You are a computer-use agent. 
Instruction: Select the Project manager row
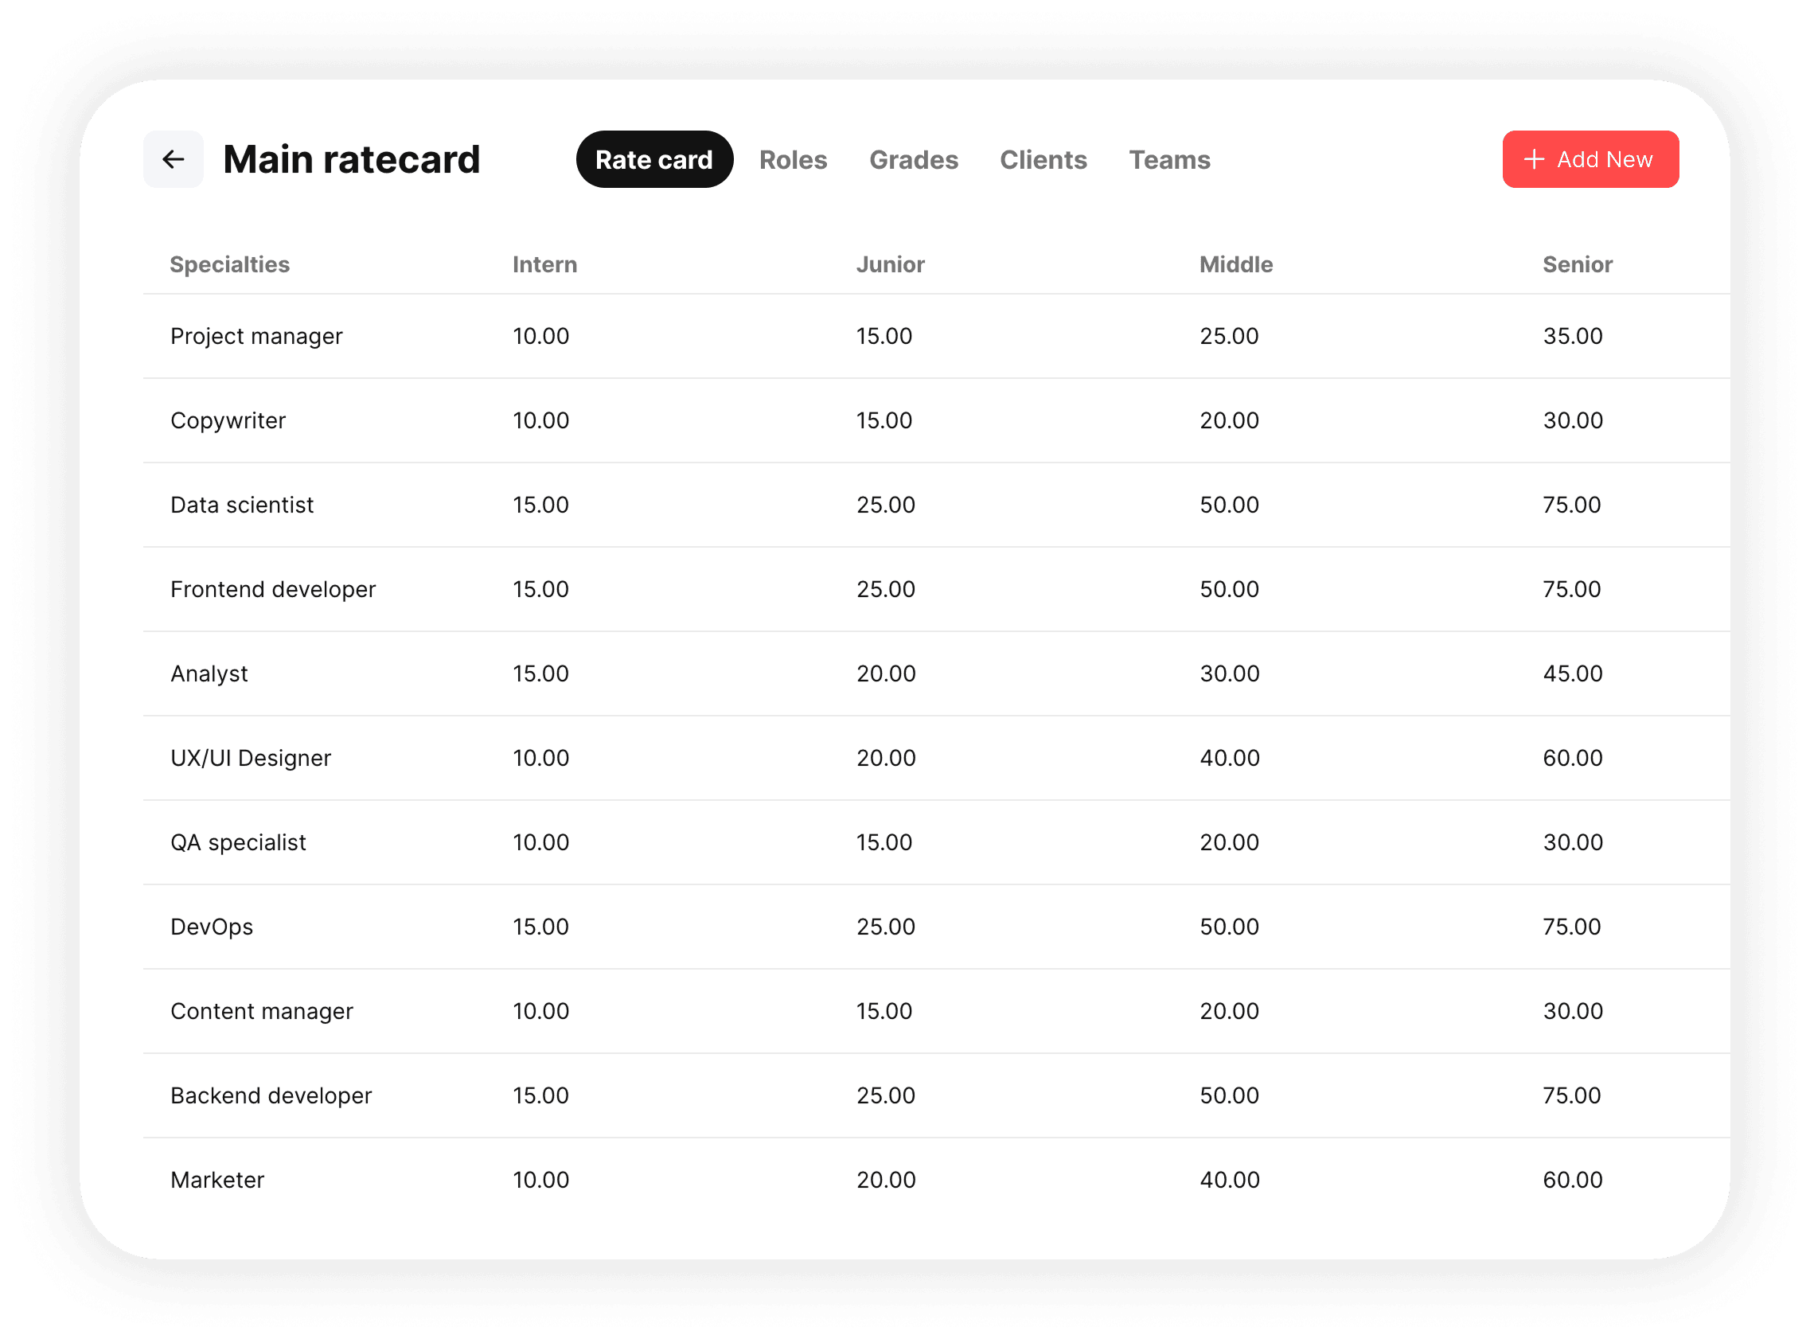click(x=256, y=336)
